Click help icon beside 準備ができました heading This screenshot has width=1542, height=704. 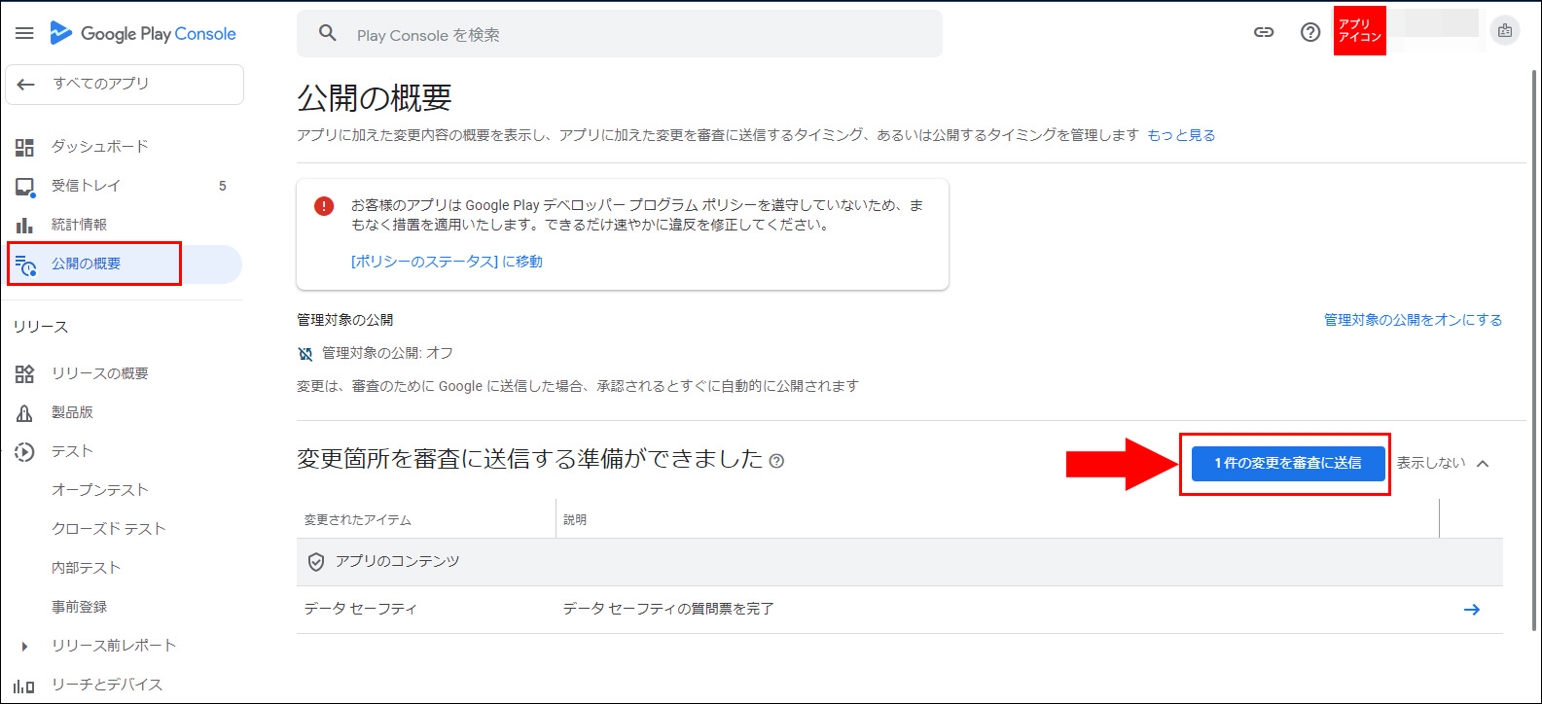(776, 461)
